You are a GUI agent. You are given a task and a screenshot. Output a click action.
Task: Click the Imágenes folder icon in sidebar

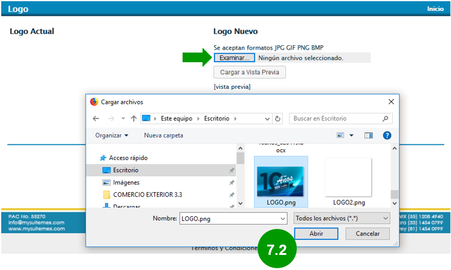[x=106, y=182]
